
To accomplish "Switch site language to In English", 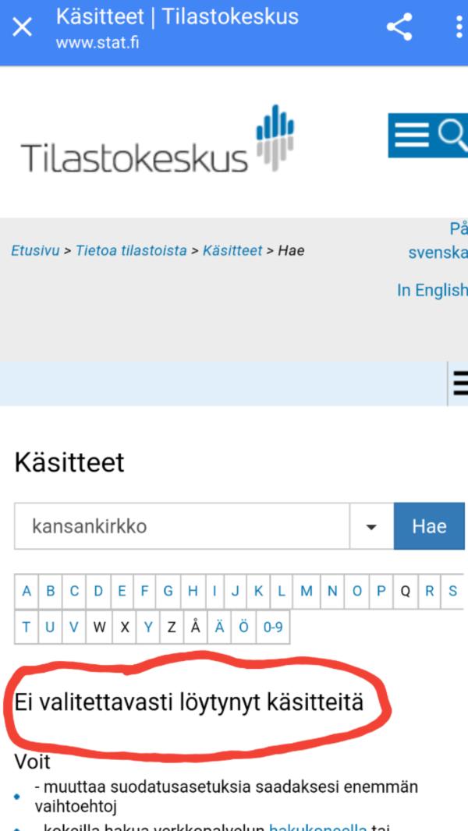I will coord(431,290).
